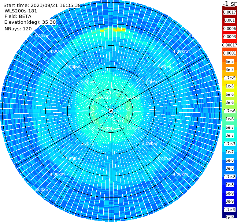
Task: Click the "WLS200s-181" instrument label
Action: [21, 11]
